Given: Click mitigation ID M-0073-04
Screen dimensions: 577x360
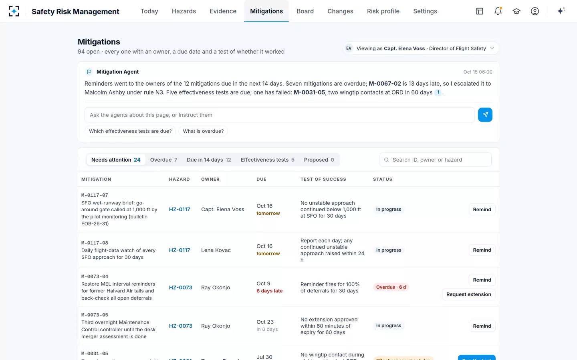Looking at the screenshot, I should click(x=95, y=276).
